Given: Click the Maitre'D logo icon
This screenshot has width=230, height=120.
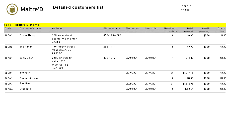Looking at the screenshot, I should tap(12, 9).
